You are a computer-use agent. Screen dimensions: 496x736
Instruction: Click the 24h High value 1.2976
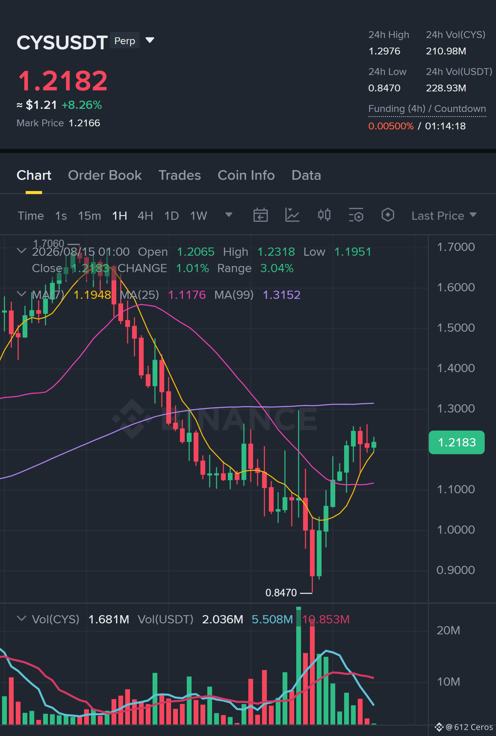[x=384, y=51]
